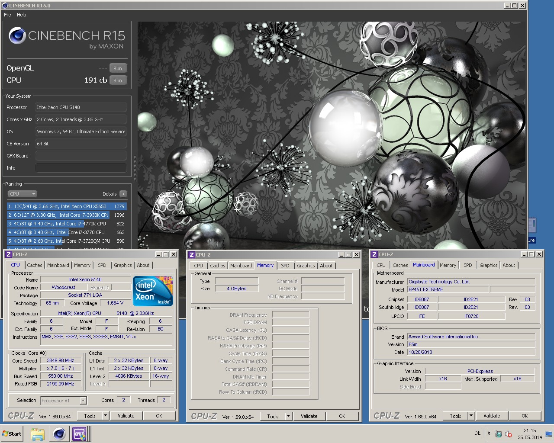The width and height of the screenshot is (554, 443).
Task: Select CPU tab in middle CPU-Z
Action: pyautogui.click(x=198, y=266)
